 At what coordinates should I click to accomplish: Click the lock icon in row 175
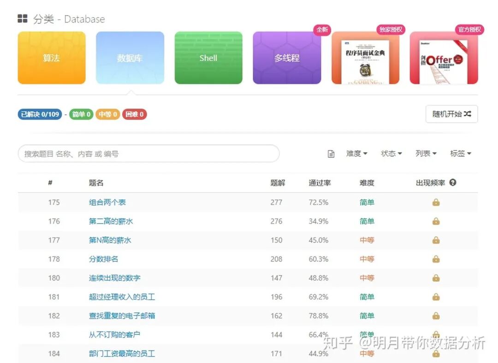pos(436,202)
